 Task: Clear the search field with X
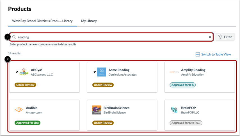pos(210,37)
